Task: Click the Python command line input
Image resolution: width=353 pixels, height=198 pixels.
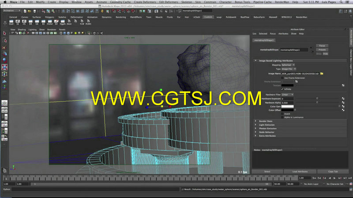Action: [95, 189]
